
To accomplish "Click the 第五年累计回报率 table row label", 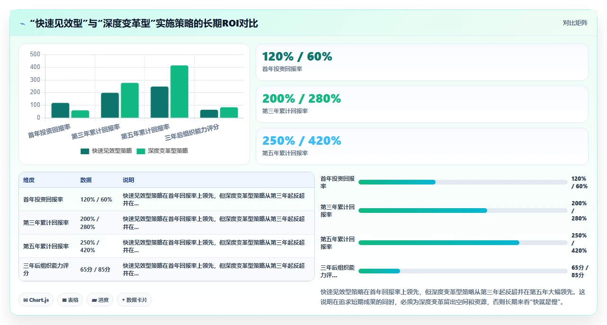I will [x=46, y=246].
